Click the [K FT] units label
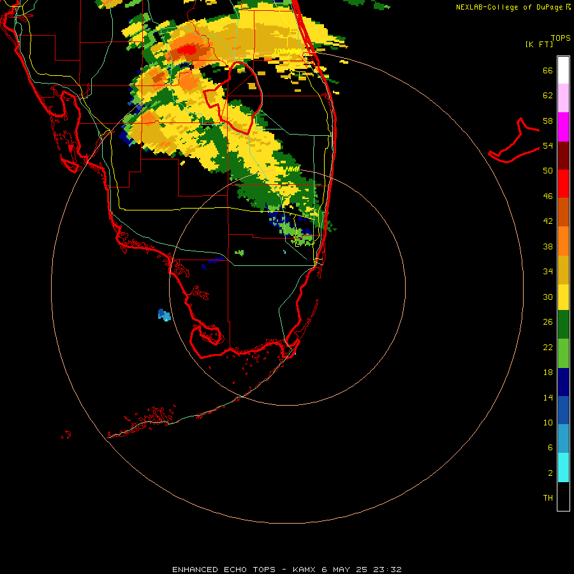The width and height of the screenshot is (574, 574). tap(539, 44)
